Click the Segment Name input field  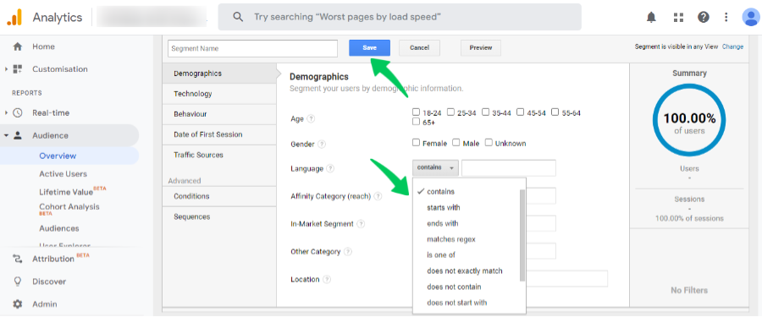pyautogui.click(x=252, y=48)
